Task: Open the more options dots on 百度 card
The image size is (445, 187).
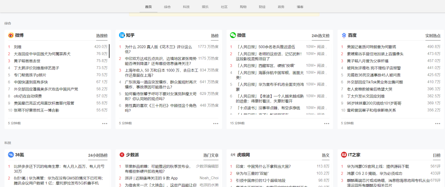Action: [x=438, y=123]
